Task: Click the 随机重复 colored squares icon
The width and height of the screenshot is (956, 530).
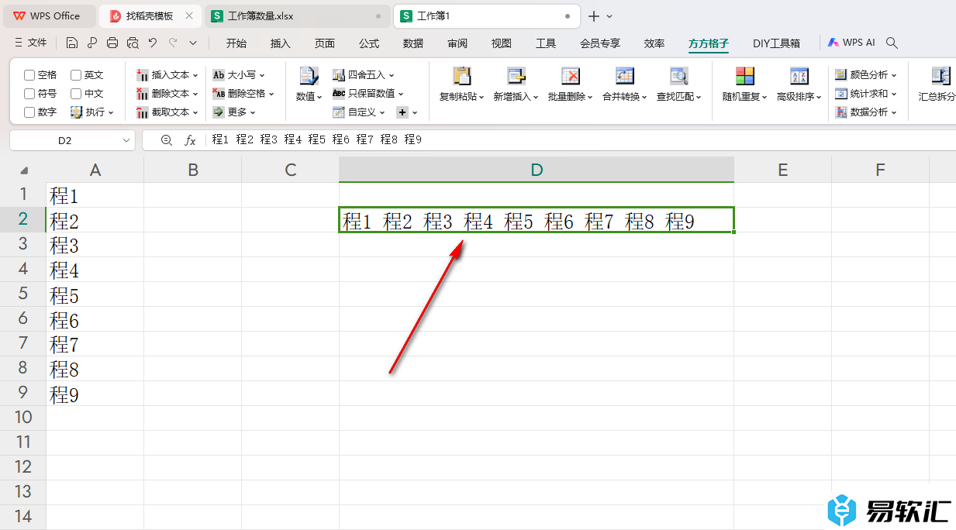Action: click(744, 76)
